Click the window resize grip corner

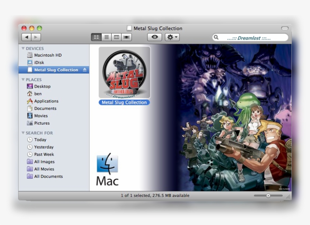click(x=289, y=197)
